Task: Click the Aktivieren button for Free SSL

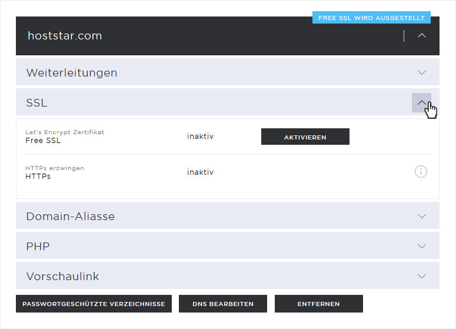Action: pyautogui.click(x=305, y=137)
